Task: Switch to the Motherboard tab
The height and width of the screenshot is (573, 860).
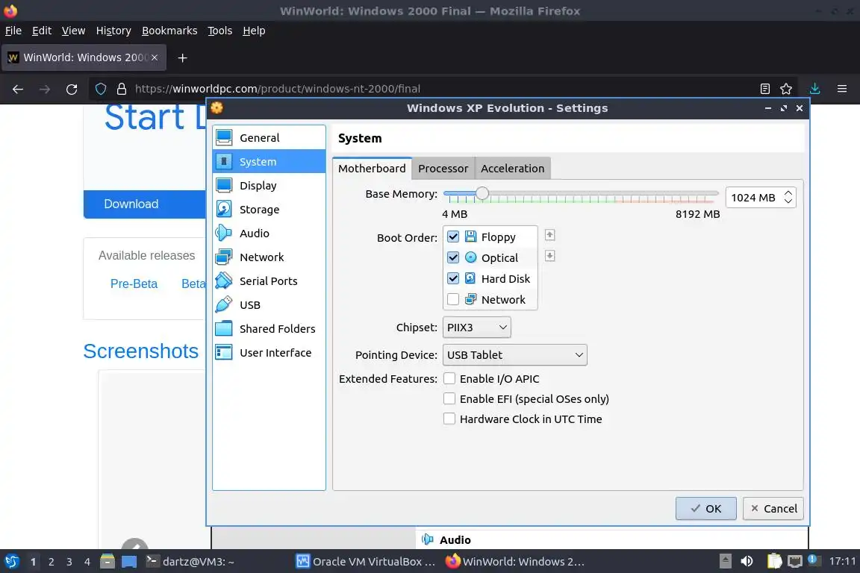Action: [x=372, y=169]
